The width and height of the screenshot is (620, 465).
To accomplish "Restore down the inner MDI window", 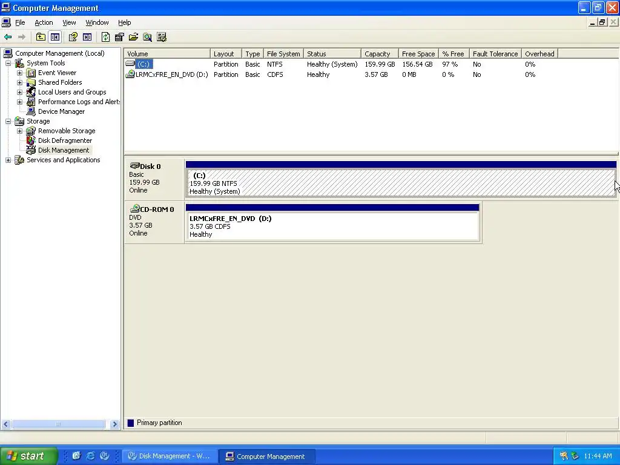I will [602, 22].
